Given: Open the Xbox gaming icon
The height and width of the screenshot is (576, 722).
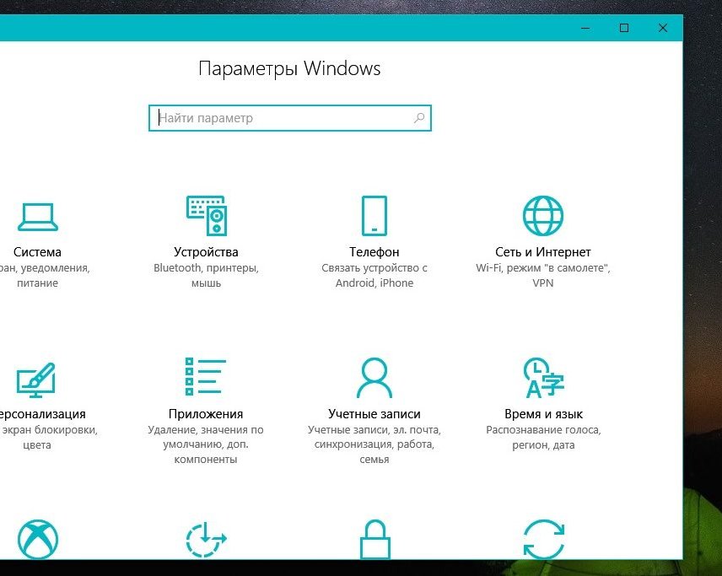Looking at the screenshot, I should (38, 539).
